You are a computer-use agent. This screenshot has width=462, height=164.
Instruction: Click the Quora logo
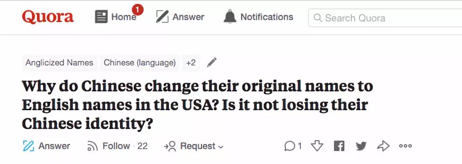pos(48,17)
